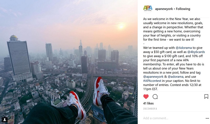View who liked via 41 likes

coord(148,103)
